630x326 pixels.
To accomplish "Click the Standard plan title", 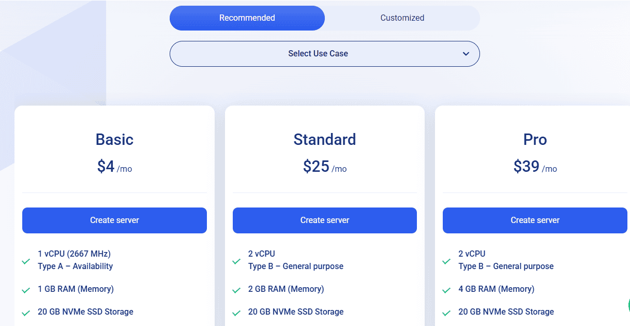I will (x=325, y=140).
